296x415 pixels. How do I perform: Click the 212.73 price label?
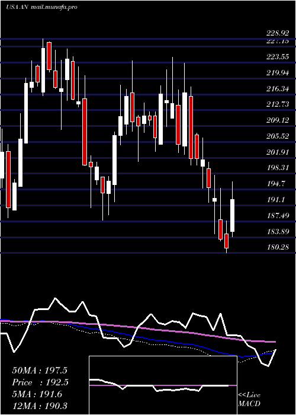tap(278, 104)
